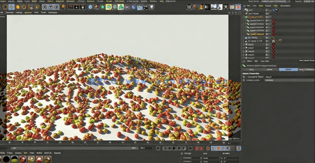Select the blue-highlighted tab in Attribute Manager

(288, 70)
